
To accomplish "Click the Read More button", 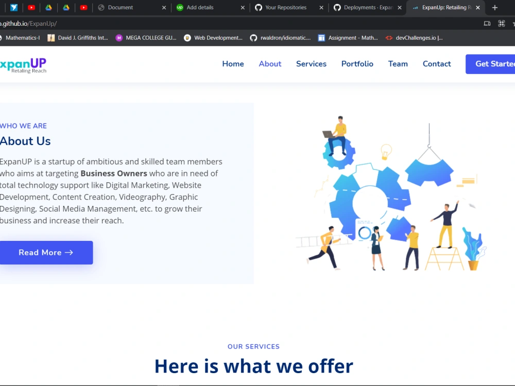I will [46, 252].
